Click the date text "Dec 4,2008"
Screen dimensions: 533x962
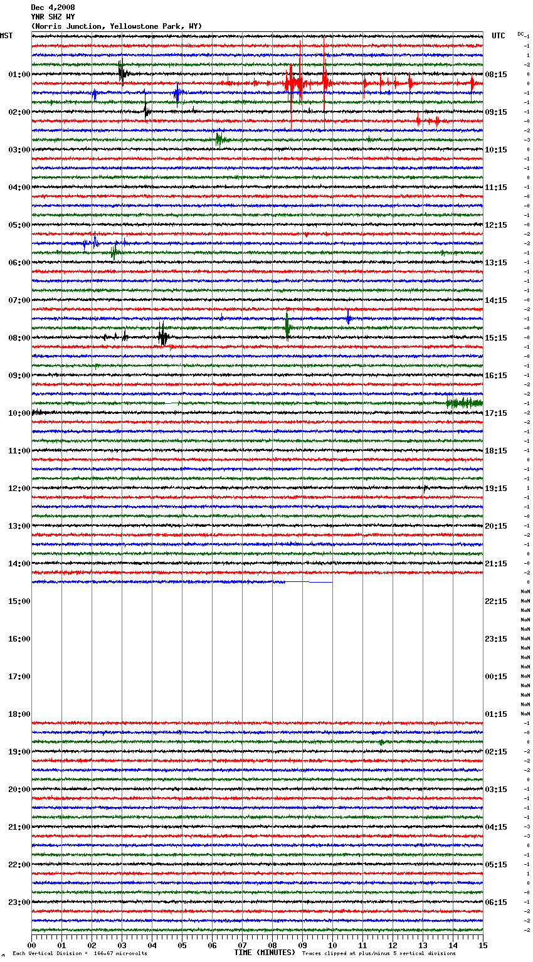pos(53,8)
